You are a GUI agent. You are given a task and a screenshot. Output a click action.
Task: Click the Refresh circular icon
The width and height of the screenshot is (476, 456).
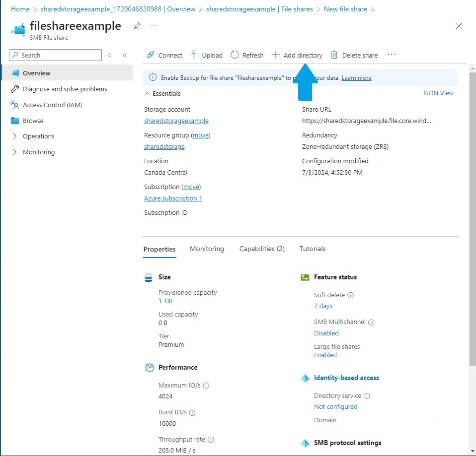point(235,55)
